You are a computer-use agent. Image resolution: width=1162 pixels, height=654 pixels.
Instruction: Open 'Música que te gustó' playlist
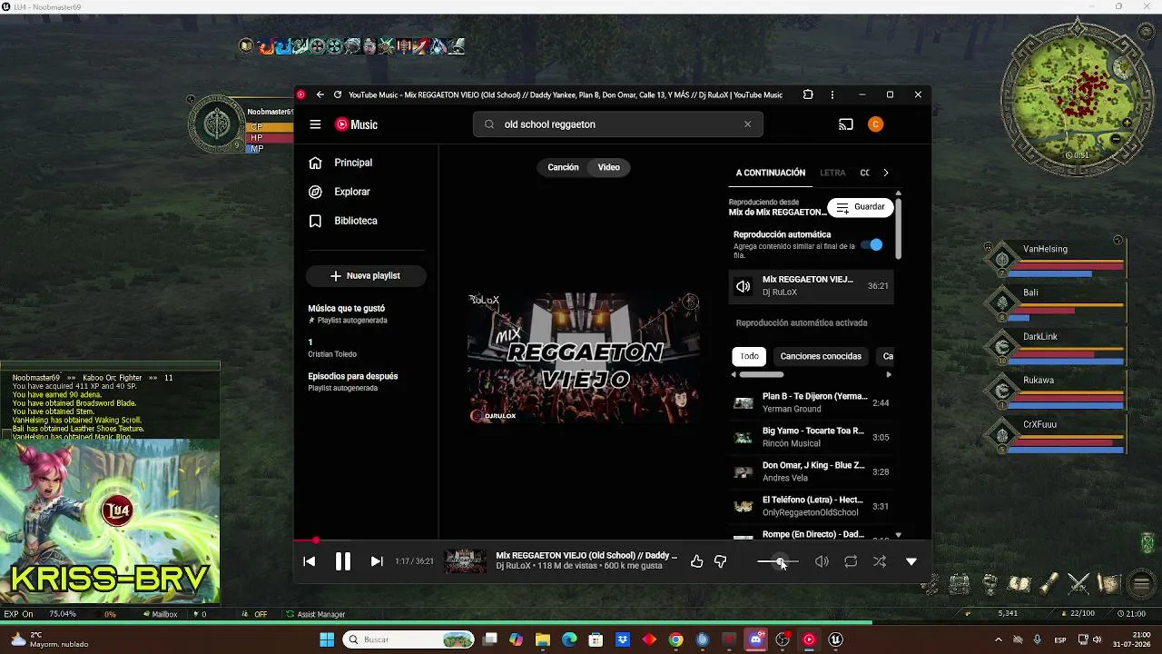365,313
